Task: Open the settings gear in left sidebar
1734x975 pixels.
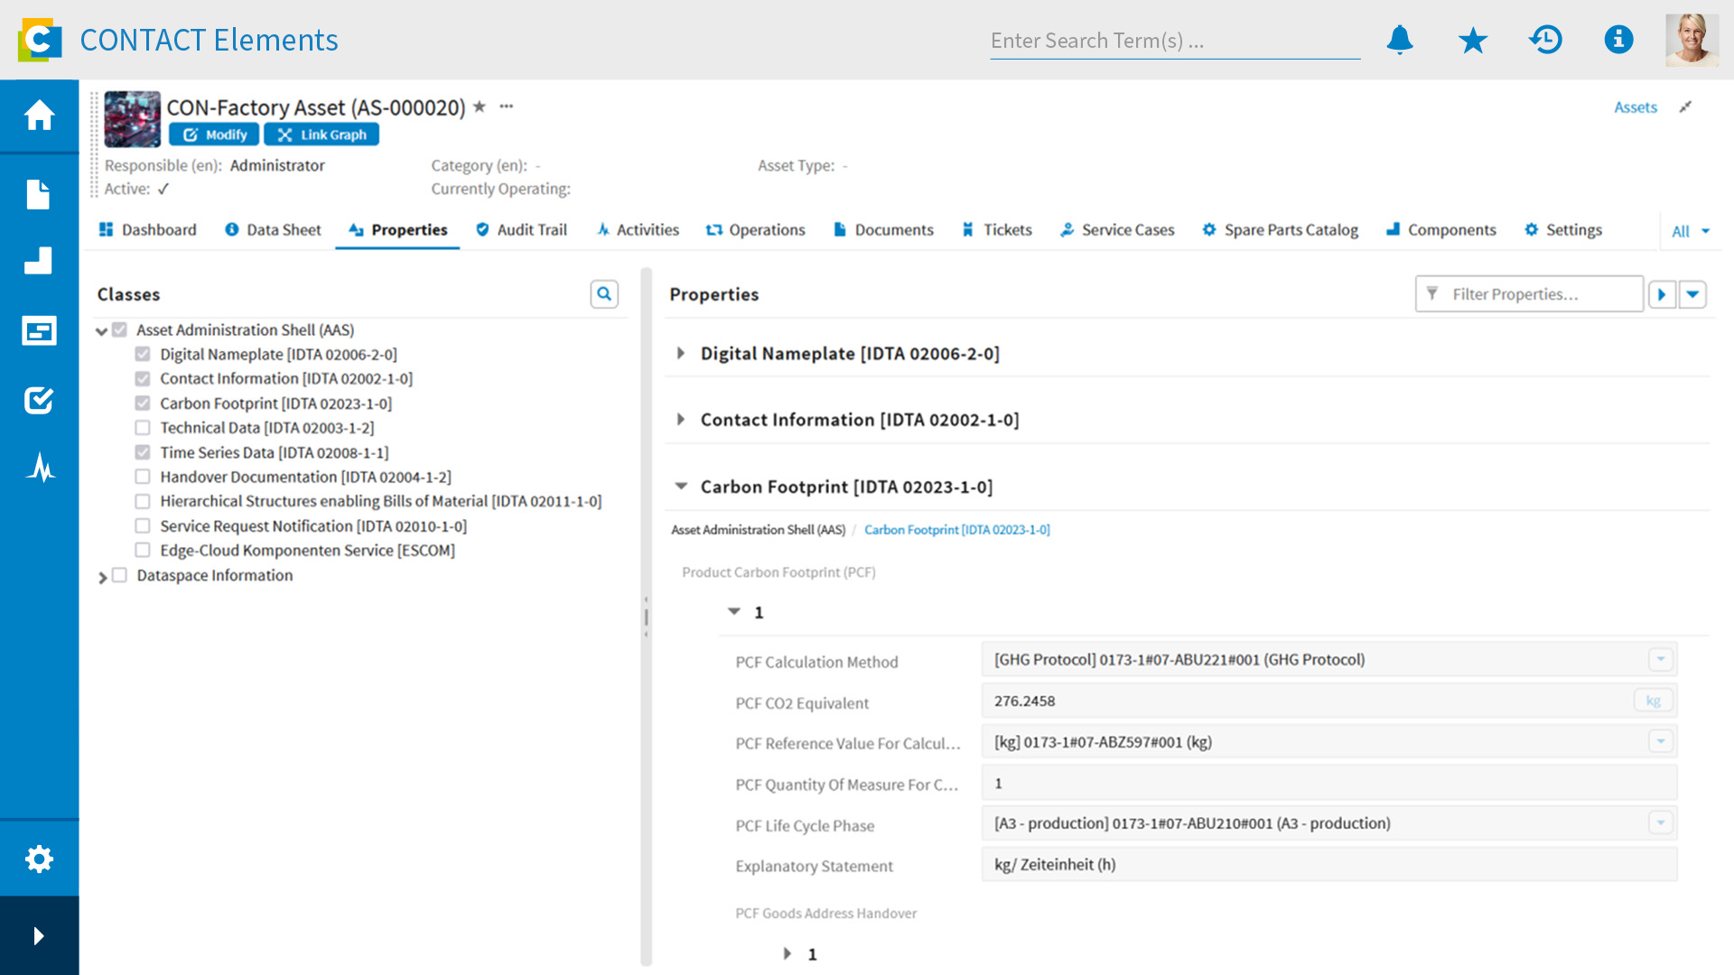Action: [x=39, y=859]
